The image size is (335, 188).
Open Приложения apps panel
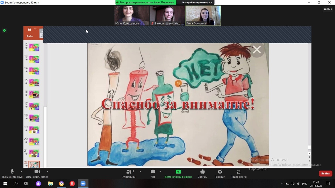[238, 174]
